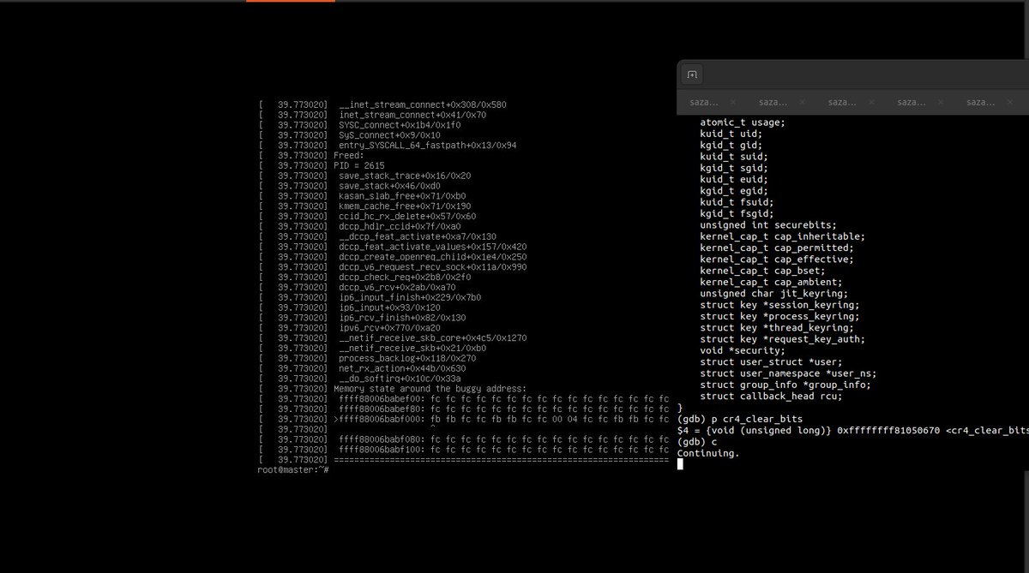1029x573 pixels.
Task: Click the 'Continuing.' output line
Action: [x=708, y=453]
